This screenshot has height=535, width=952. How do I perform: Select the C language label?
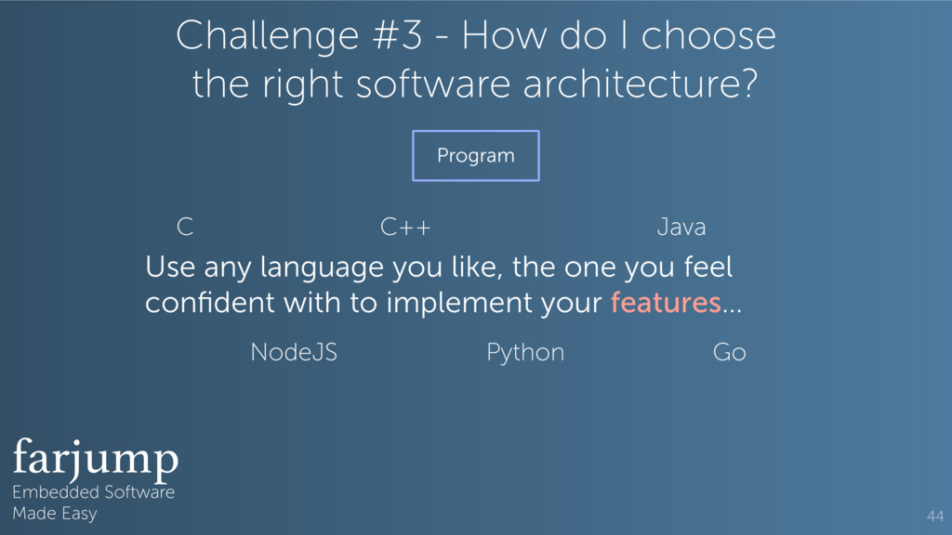pyautogui.click(x=185, y=227)
